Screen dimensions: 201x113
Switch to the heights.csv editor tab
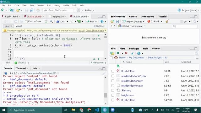click(58, 17)
